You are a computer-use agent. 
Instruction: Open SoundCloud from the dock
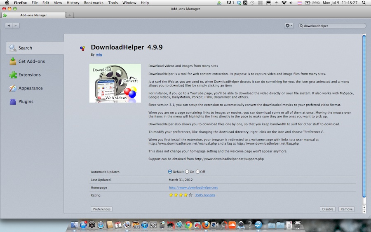click(x=232, y=225)
